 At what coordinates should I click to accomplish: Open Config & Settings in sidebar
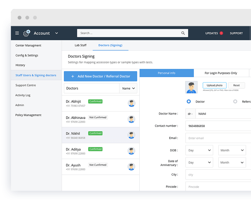click(x=27, y=55)
